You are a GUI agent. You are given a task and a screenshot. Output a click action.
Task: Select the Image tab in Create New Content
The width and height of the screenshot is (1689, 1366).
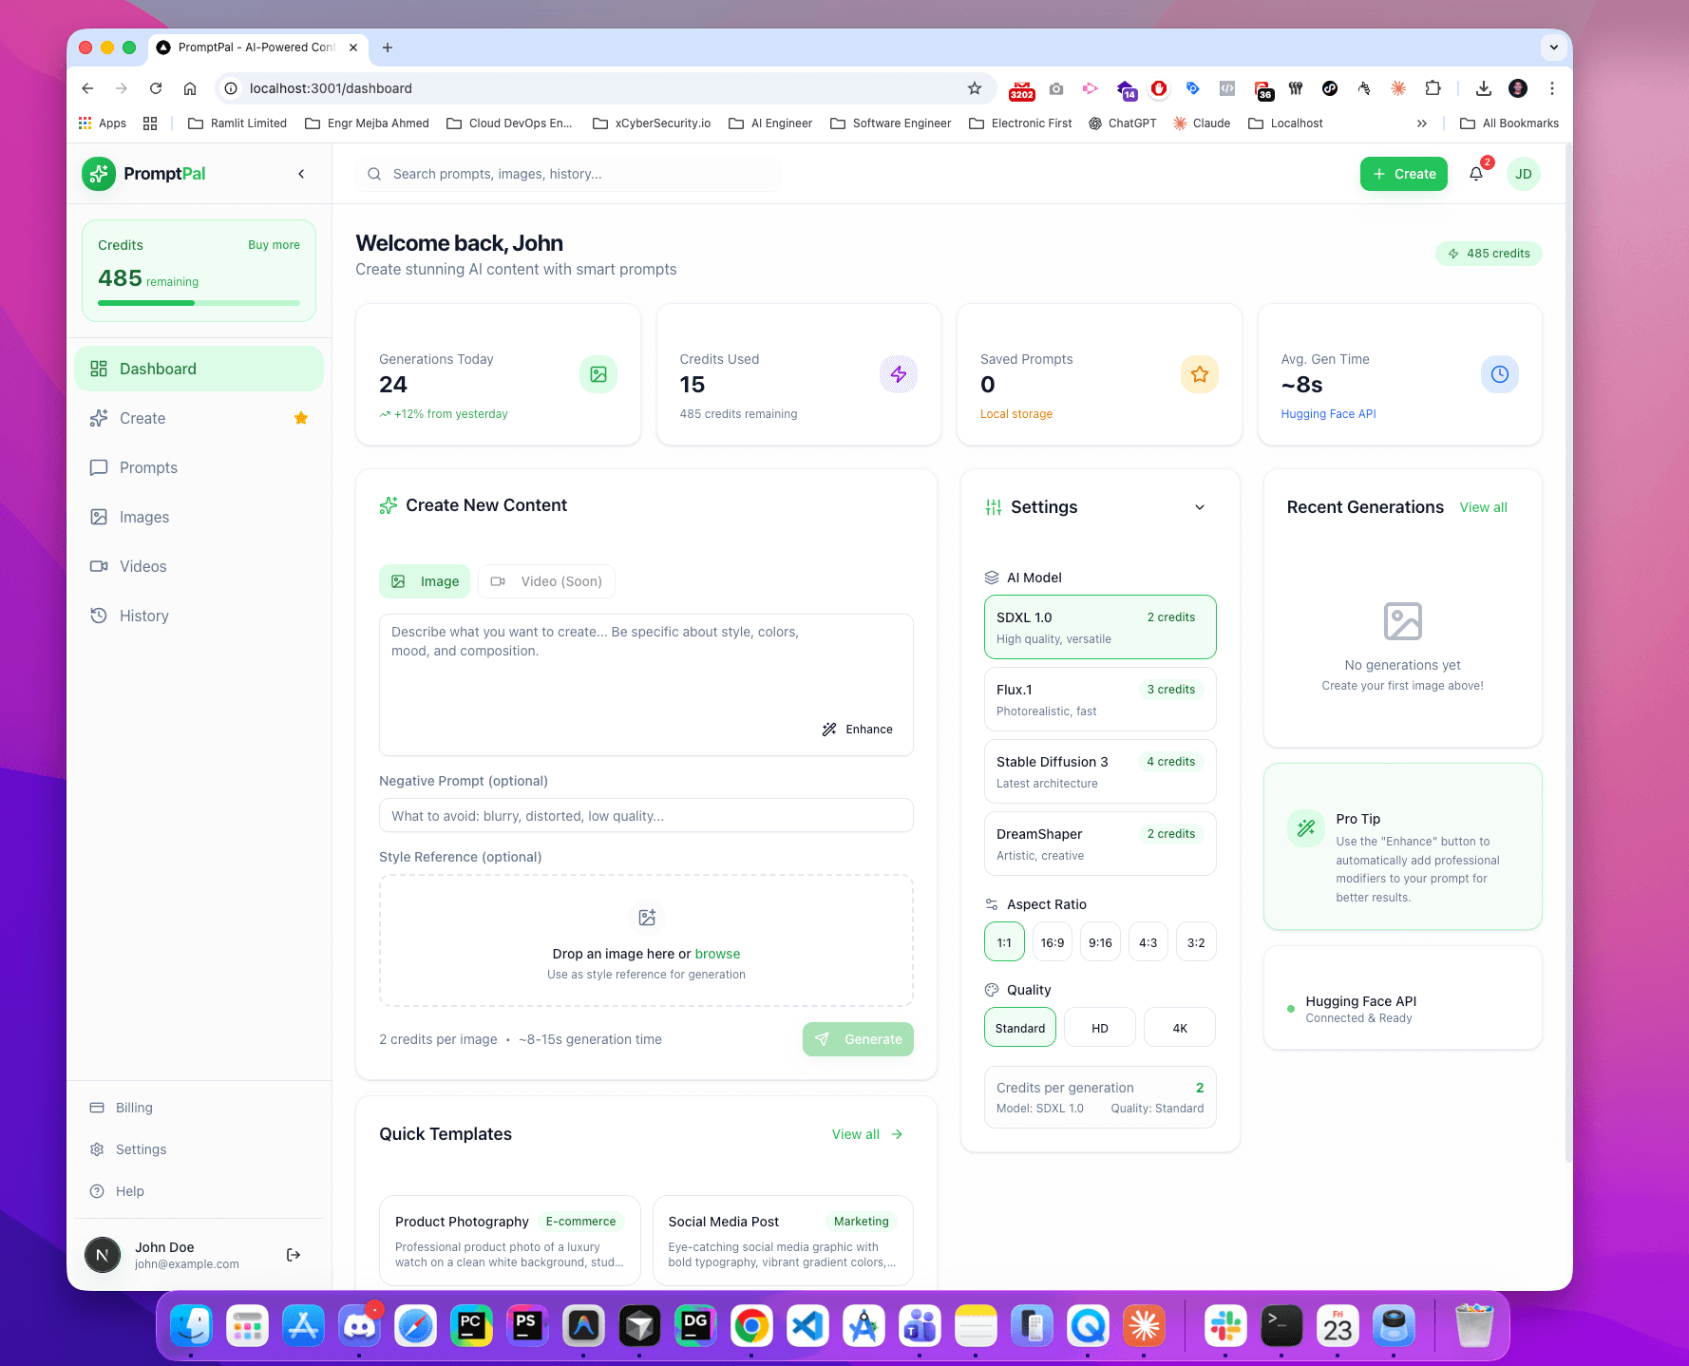(x=425, y=580)
